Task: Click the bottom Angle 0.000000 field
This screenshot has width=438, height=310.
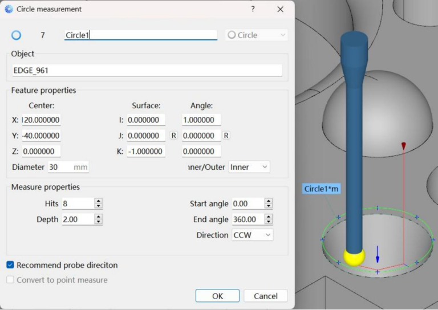Action: [x=201, y=151]
